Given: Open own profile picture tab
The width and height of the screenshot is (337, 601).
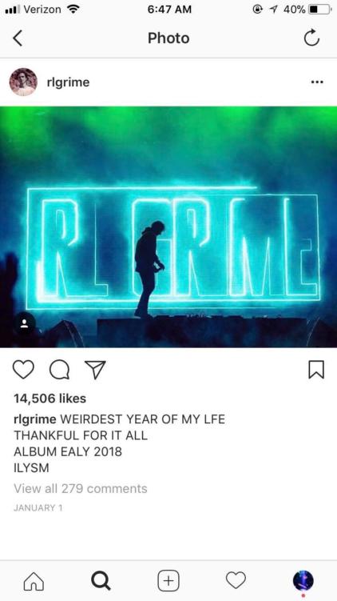Looking at the screenshot, I should pyautogui.click(x=303, y=581).
